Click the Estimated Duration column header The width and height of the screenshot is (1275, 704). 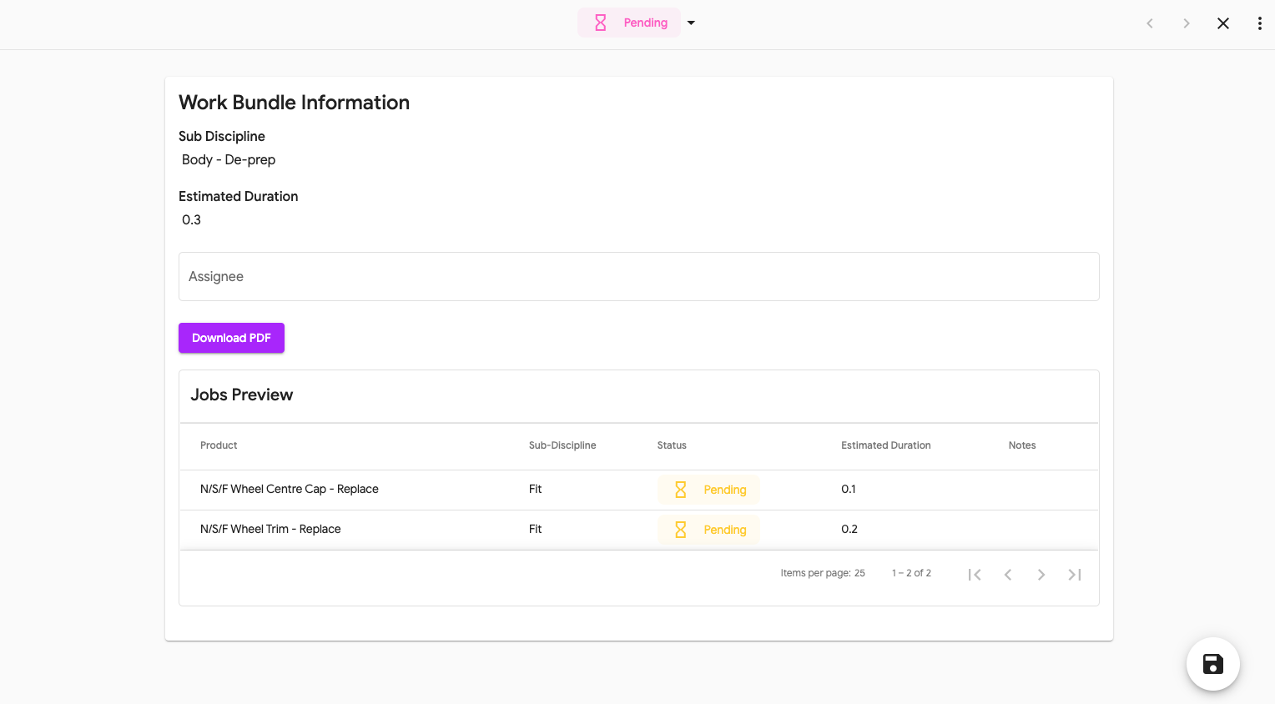coord(886,445)
